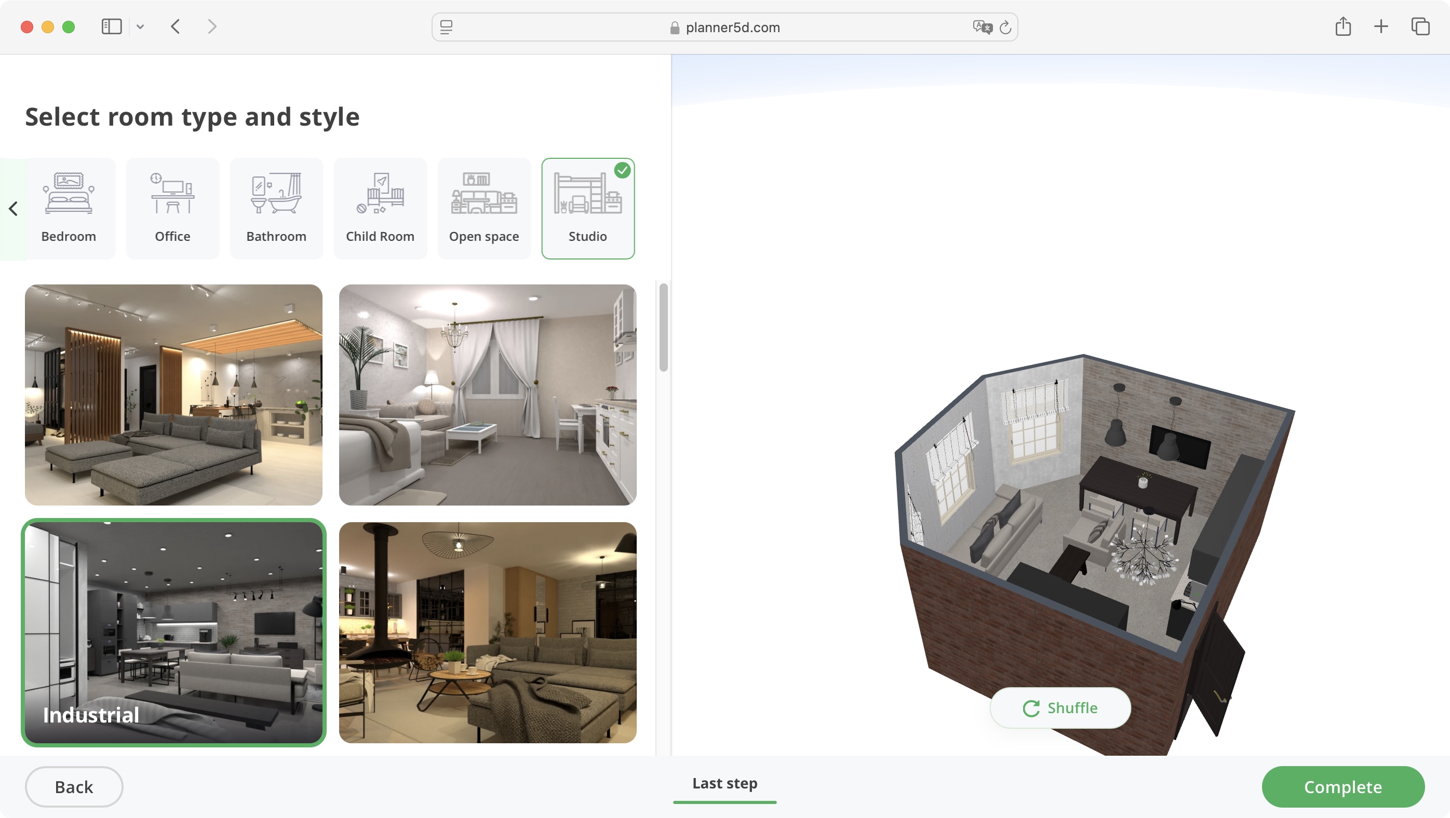Screen dimensions: 1450x818
Task: Toggle the Safari sidebar
Action: 112,26
